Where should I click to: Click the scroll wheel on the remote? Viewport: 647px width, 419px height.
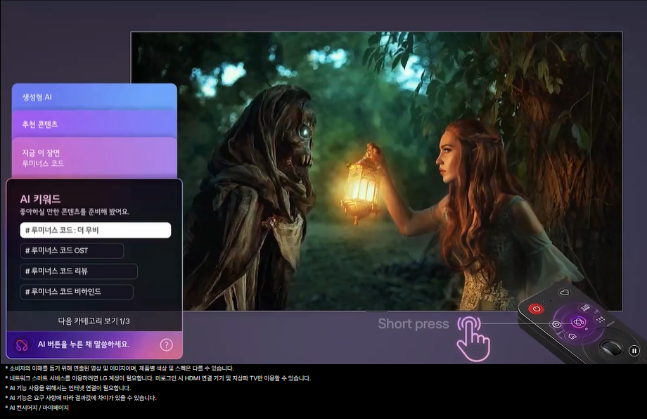click(x=610, y=348)
